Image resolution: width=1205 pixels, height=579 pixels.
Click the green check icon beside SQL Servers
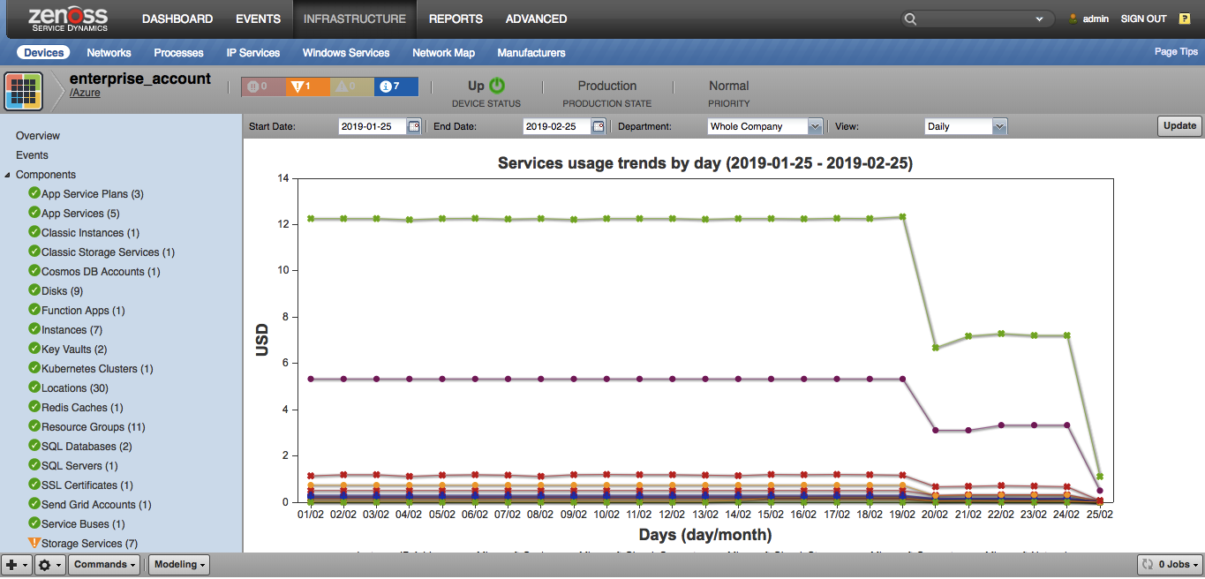pos(34,465)
